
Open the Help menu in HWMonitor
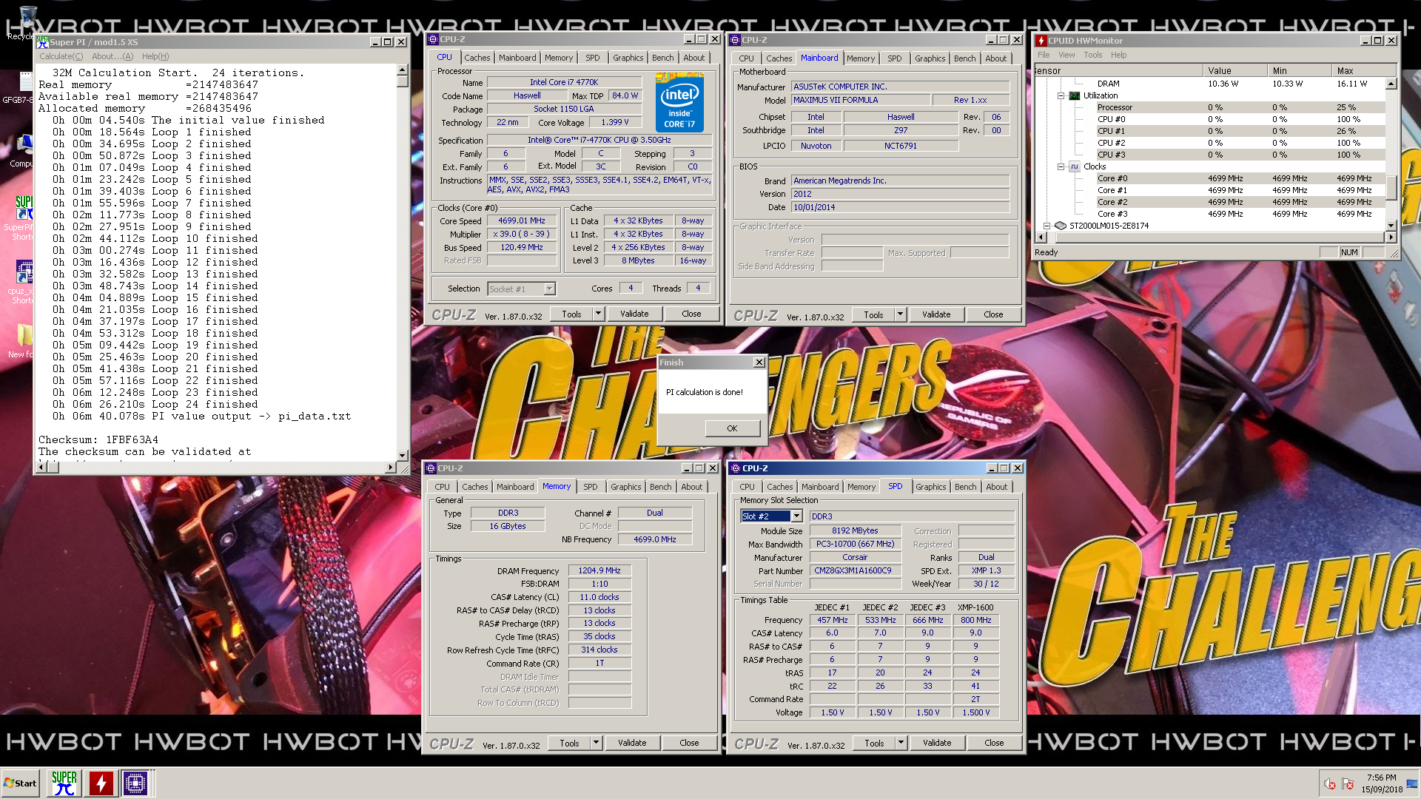point(1118,55)
